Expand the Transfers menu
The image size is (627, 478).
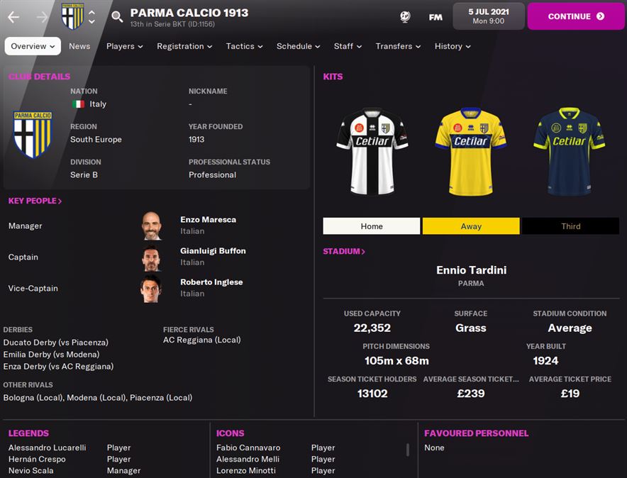(398, 46)
